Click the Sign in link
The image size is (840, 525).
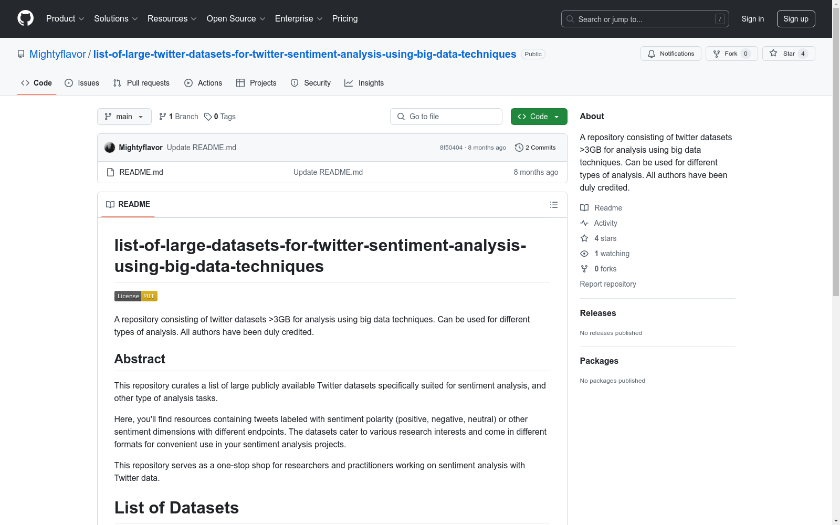click(x=752, y=19)
